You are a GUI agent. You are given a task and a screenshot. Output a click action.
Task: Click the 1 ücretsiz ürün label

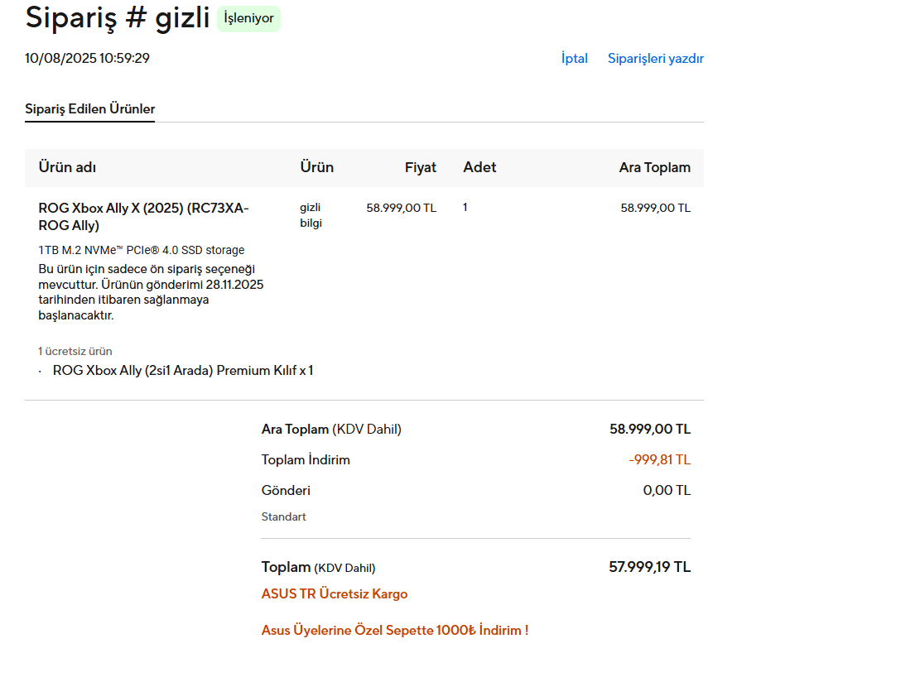coord(75,351)
